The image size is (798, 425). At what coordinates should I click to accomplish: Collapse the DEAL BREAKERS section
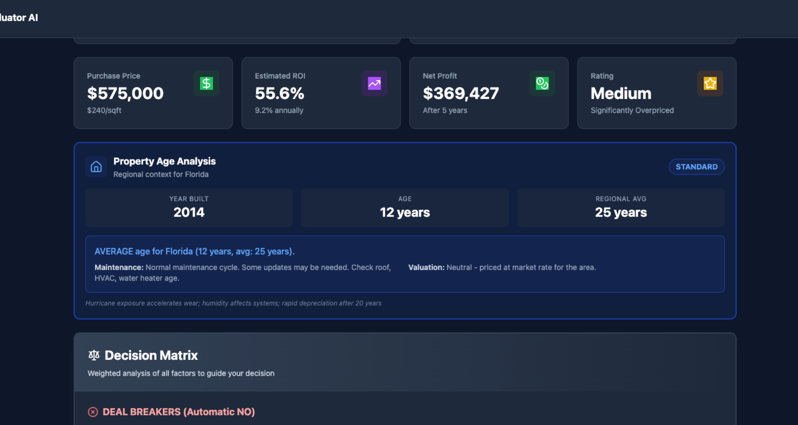coord(179,412)
